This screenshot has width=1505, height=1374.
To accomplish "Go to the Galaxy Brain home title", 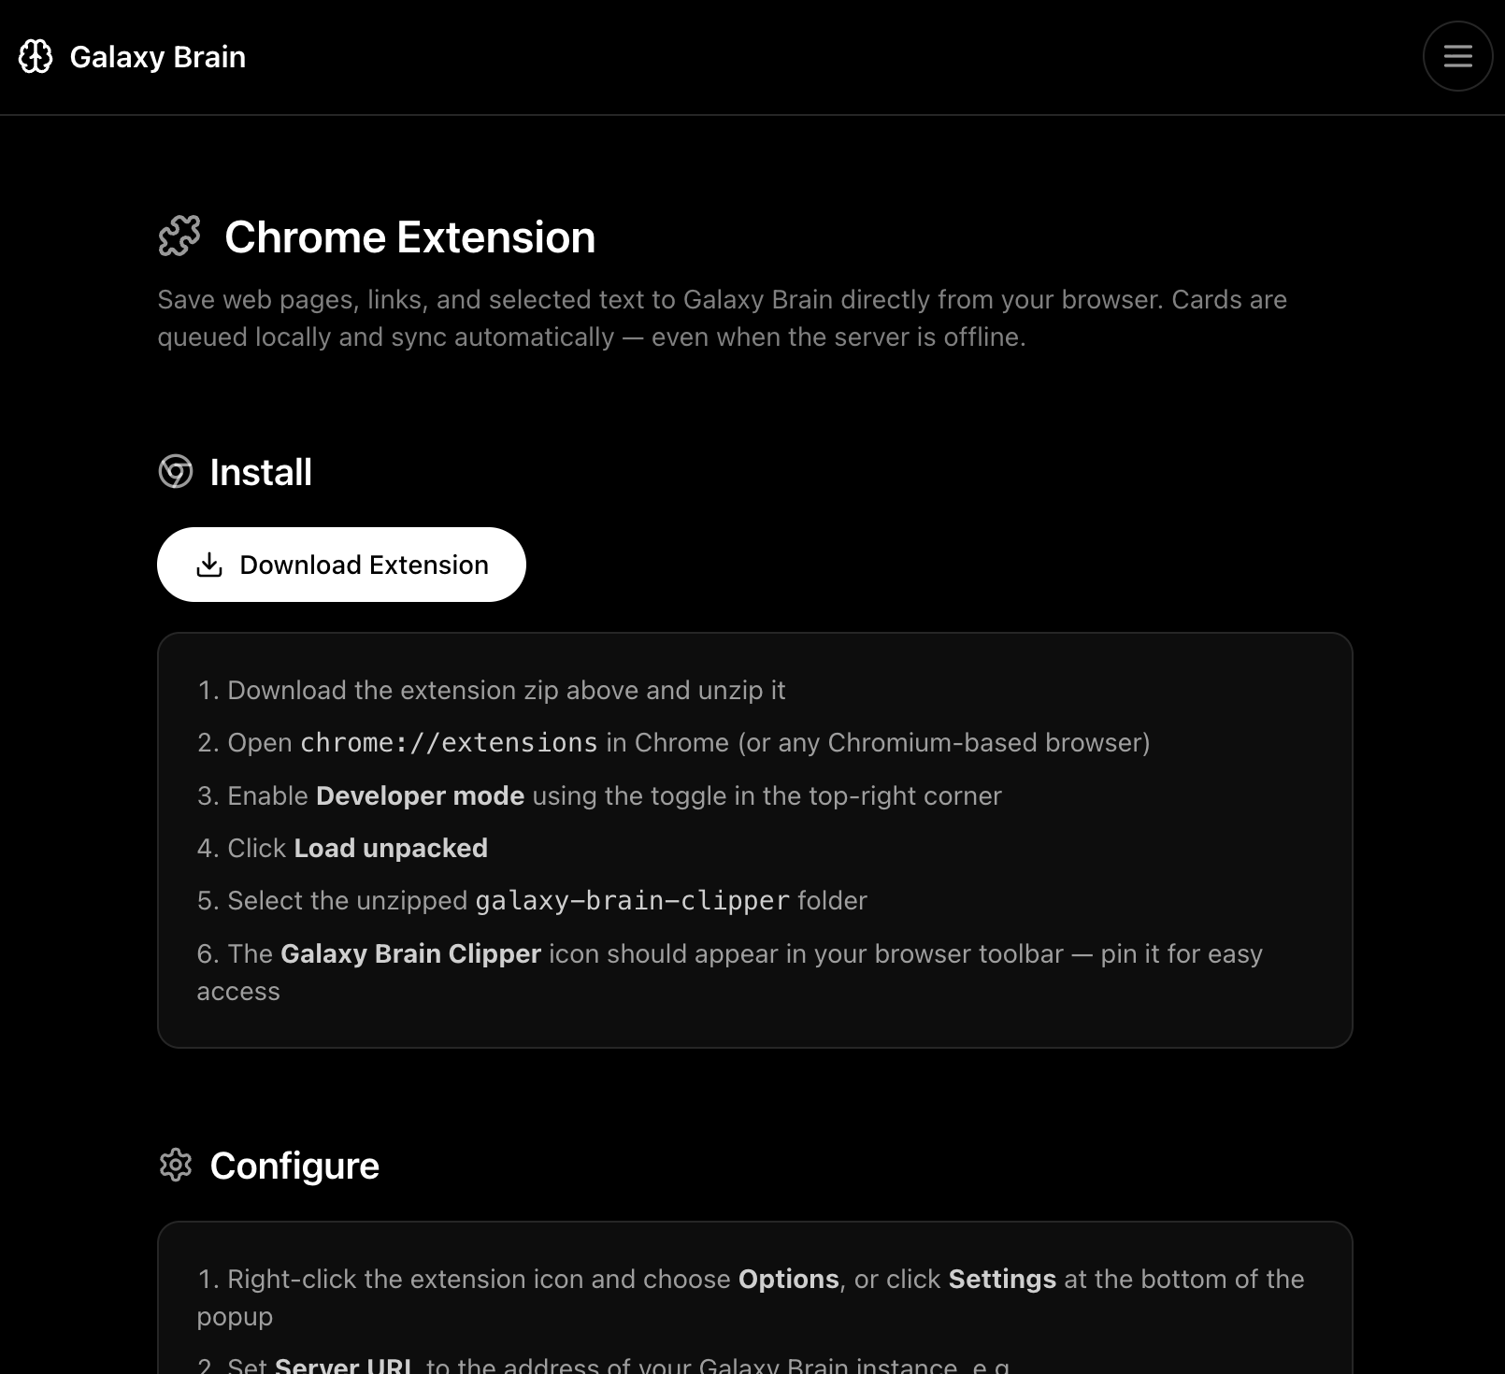I will (x=157, y=57).
